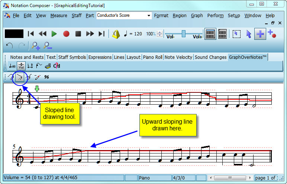The width and height of the screenshot is (287, 184).
Task: Open the Note Velocity tab
Action: coord(178,57)
